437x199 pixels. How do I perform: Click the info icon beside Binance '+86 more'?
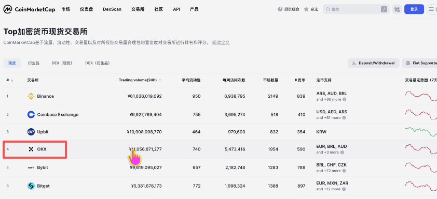pyautogui.click(x=345, y=99)
